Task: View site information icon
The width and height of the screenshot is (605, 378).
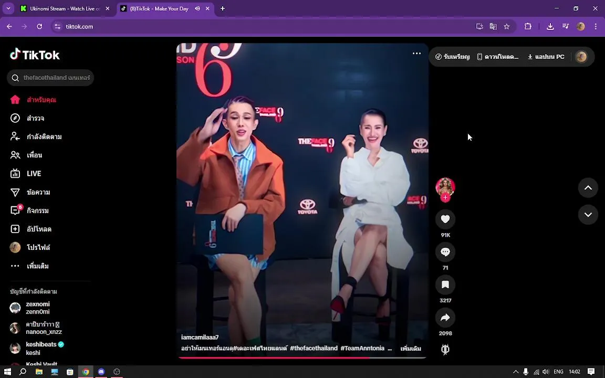Action: click(57, 27)
